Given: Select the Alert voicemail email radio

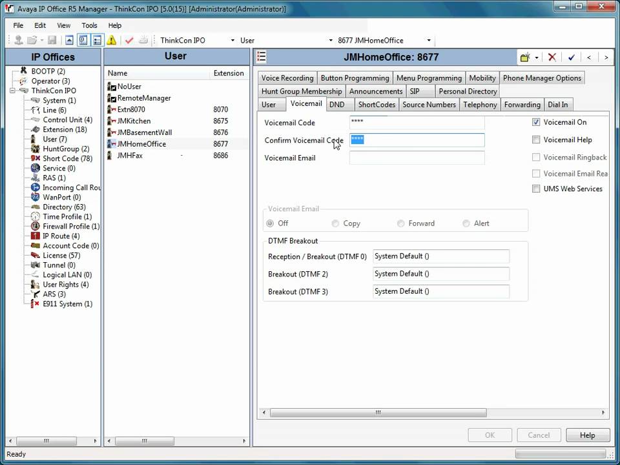Looking at the screenshot, I should 466,223.
